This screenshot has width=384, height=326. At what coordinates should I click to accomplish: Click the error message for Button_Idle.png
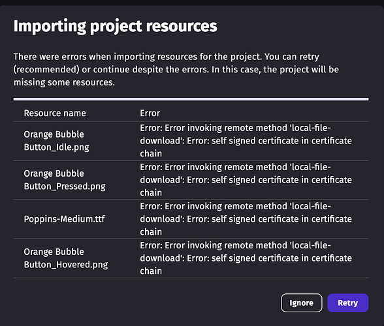coord(246,141)
